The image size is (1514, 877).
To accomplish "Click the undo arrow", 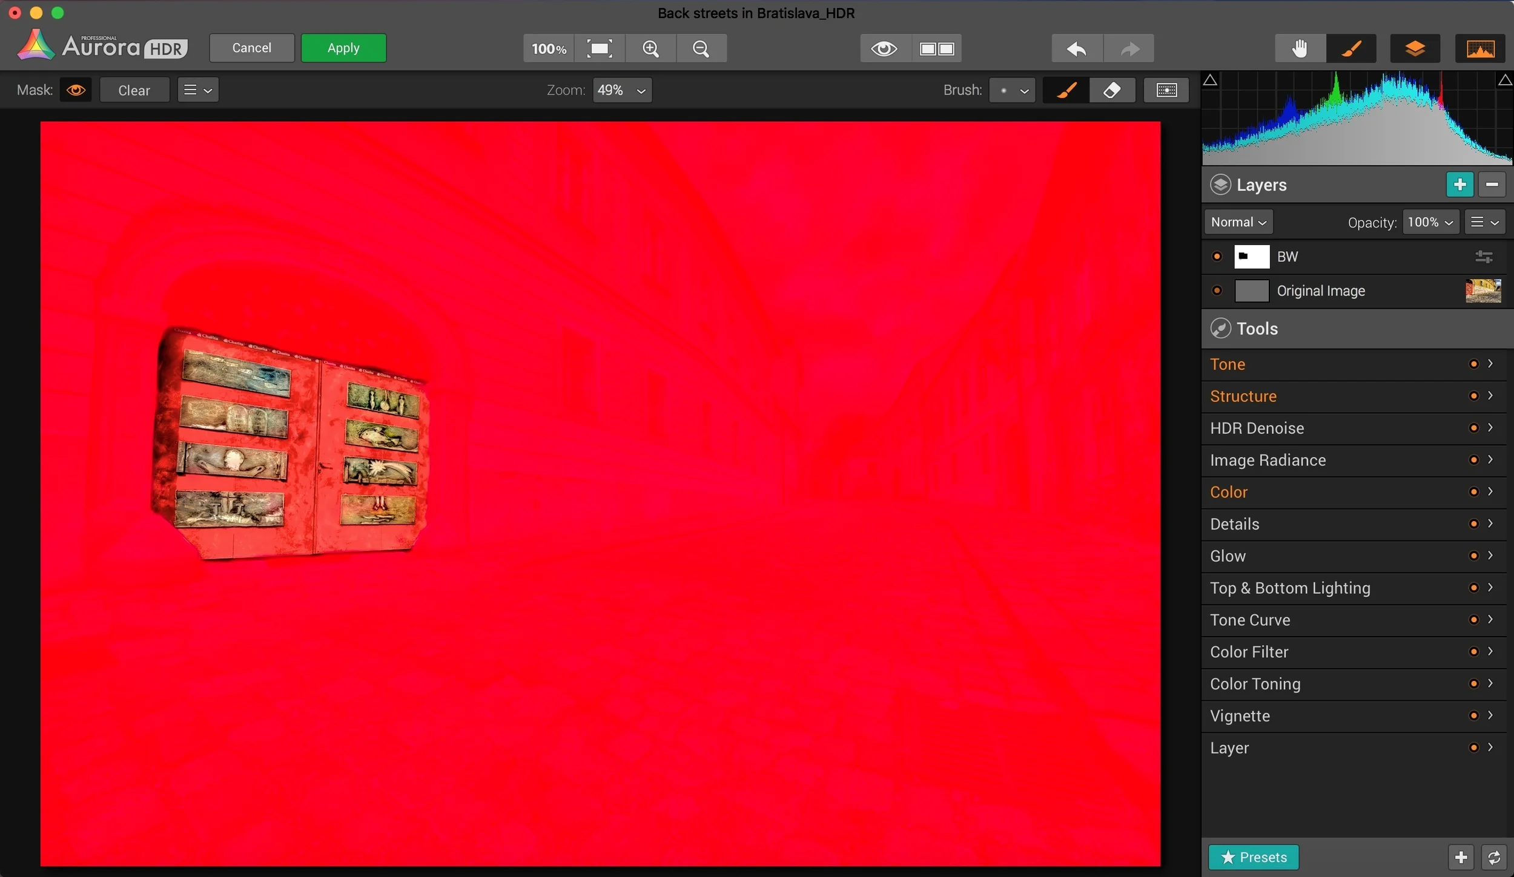I will coord(1077,48).
